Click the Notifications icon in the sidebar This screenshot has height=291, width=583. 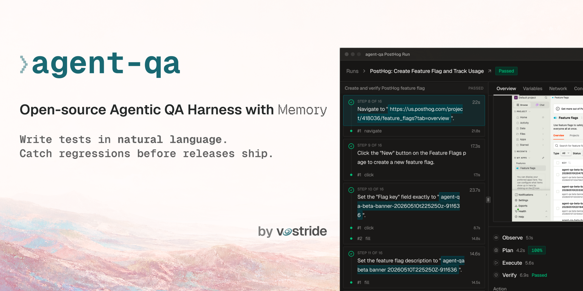(516, 195)
